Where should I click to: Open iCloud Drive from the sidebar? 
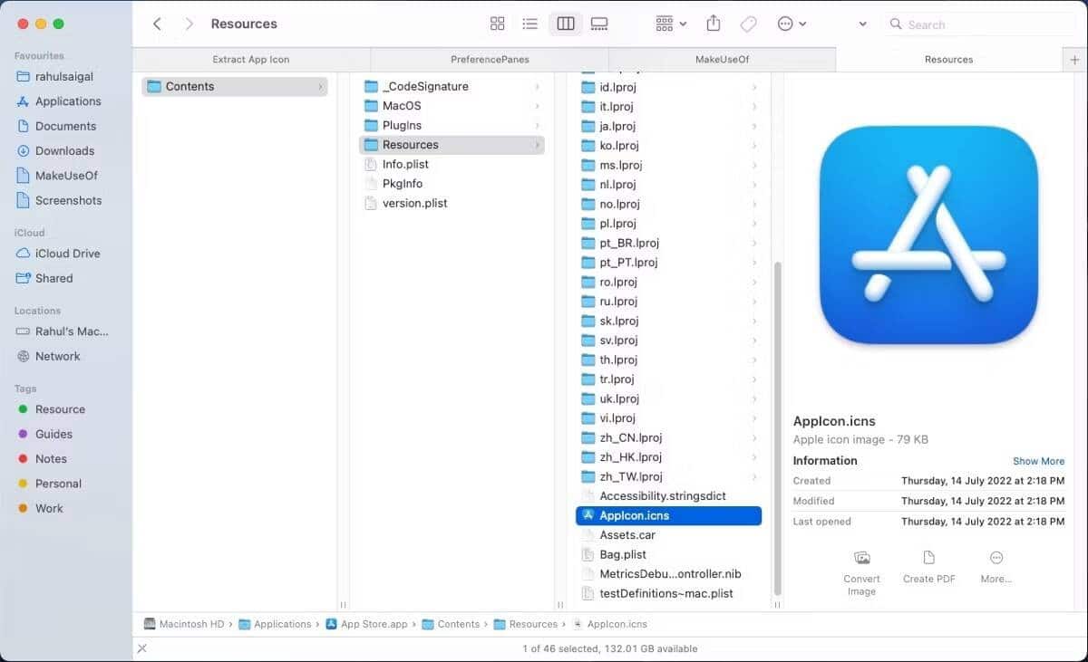point(70,254)
